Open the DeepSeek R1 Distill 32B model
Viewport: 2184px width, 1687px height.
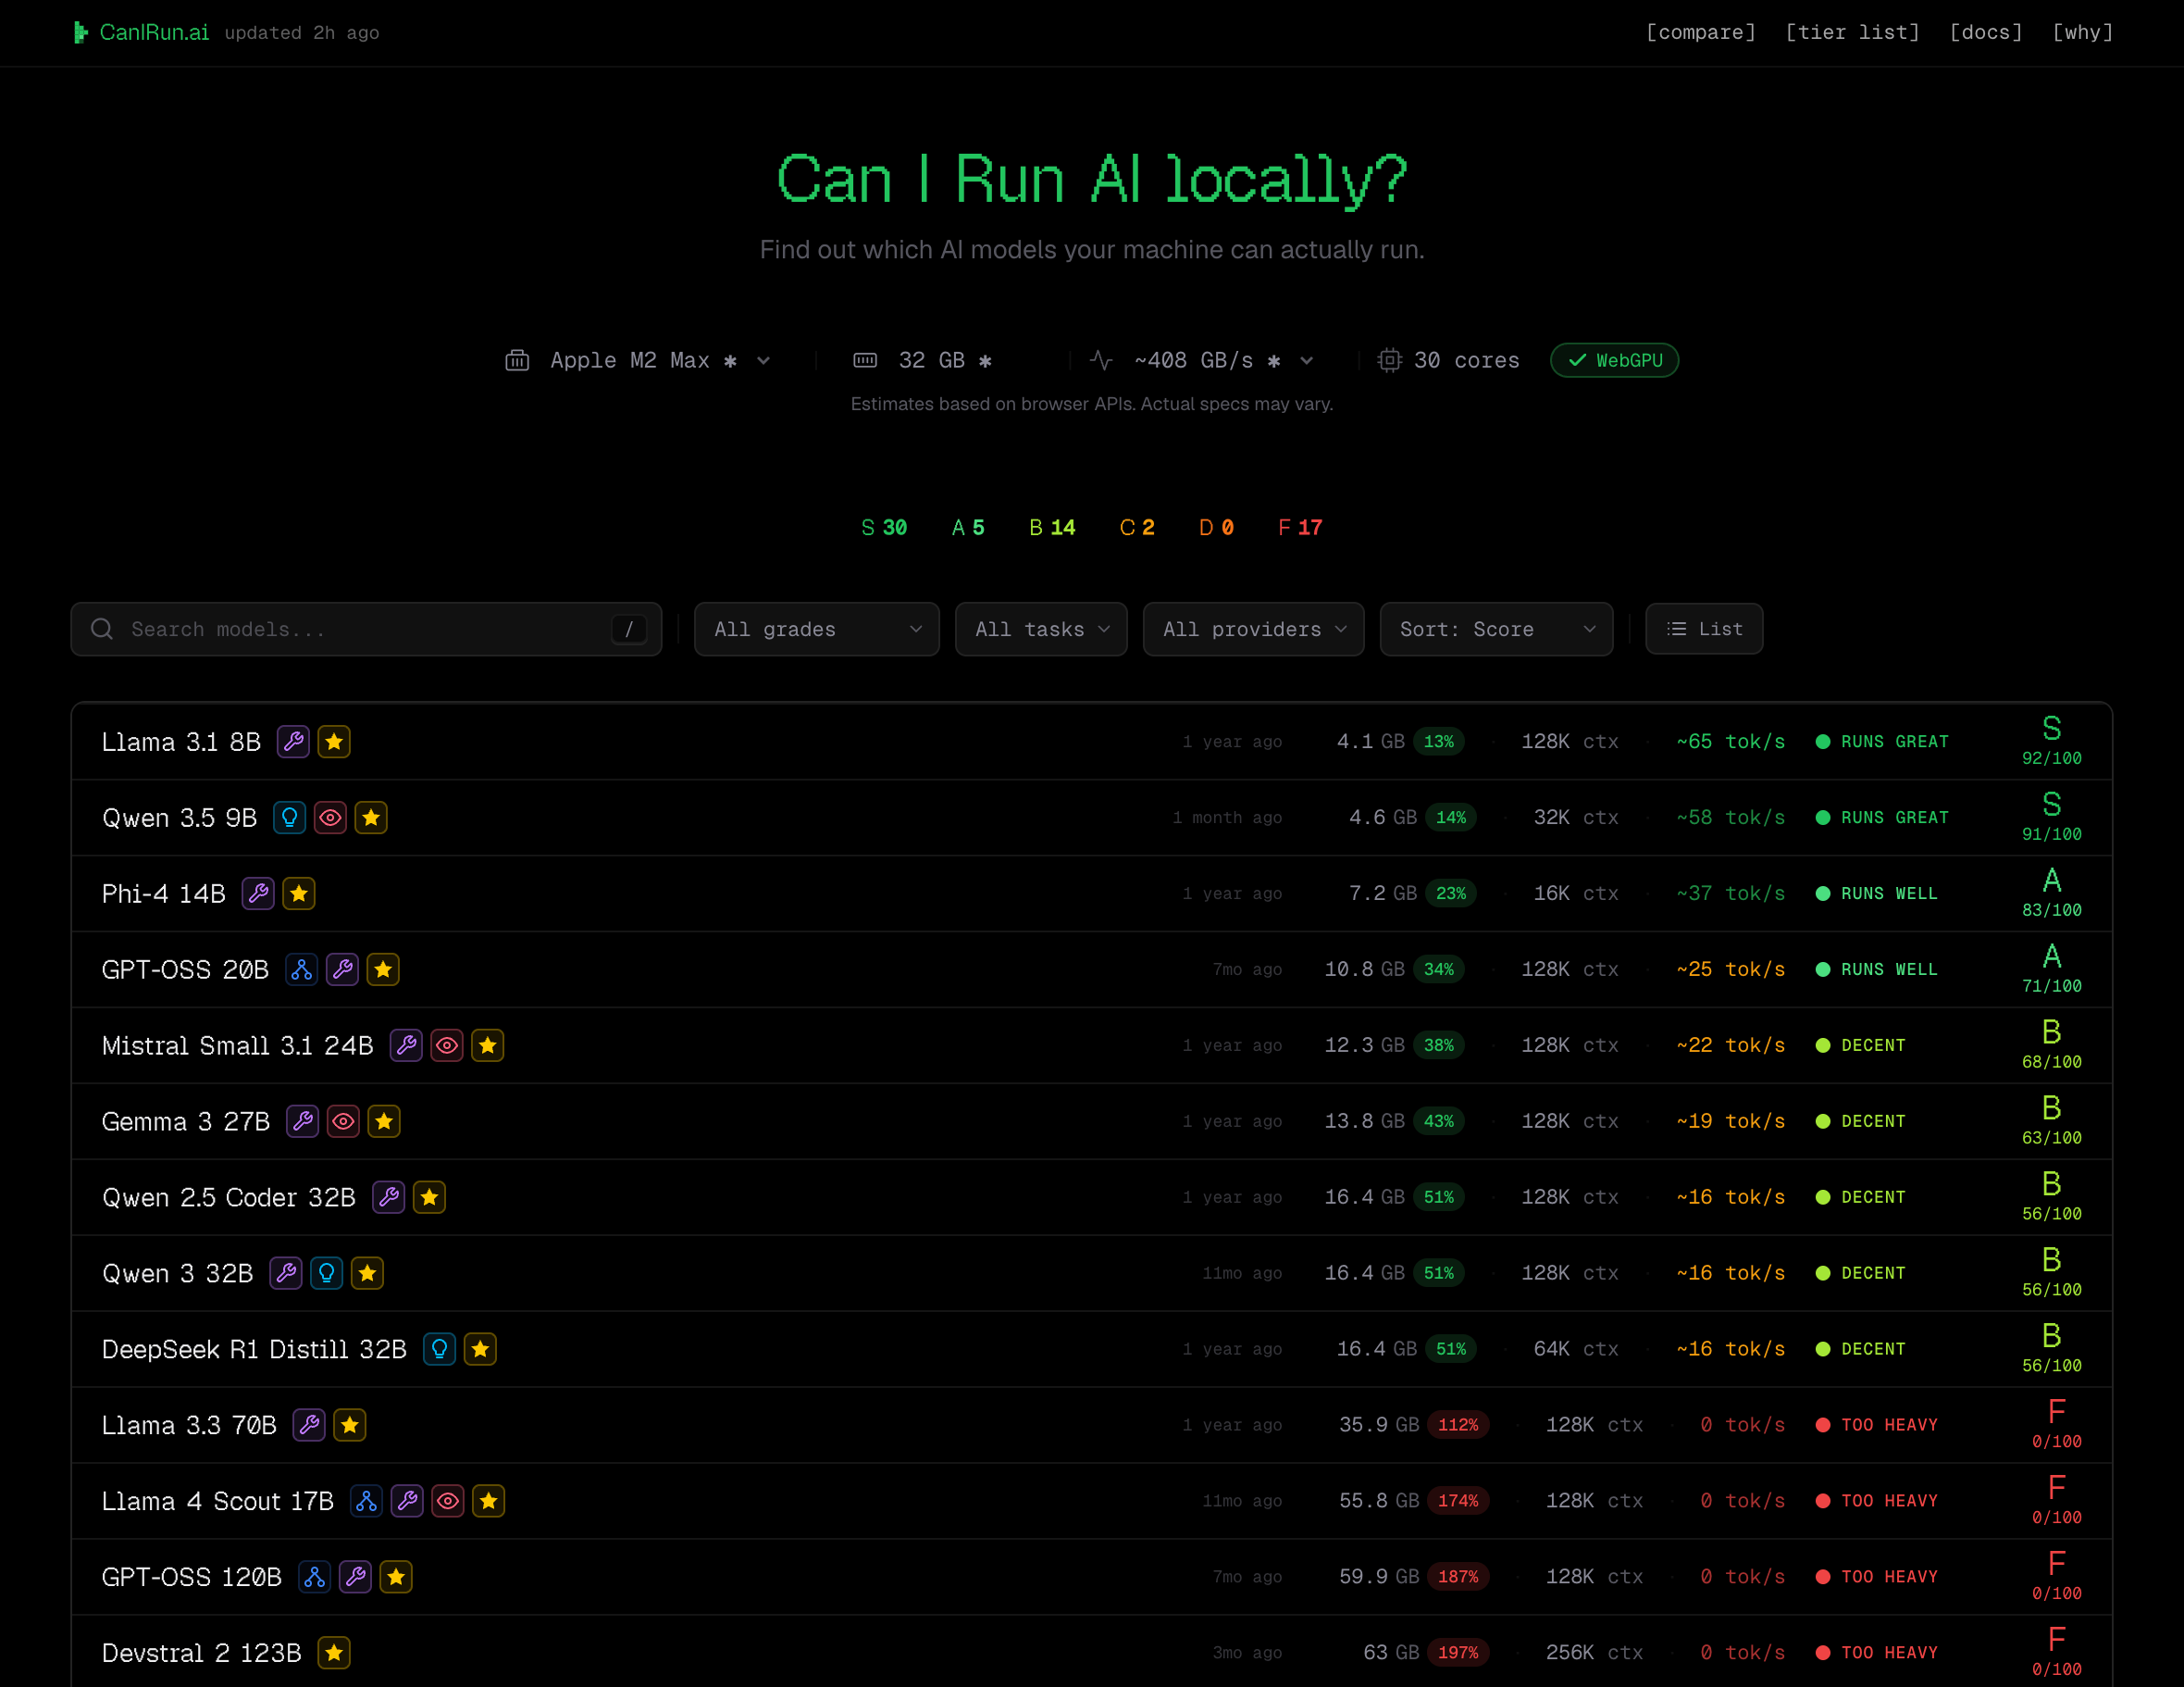click(x=1092, y=1350)
